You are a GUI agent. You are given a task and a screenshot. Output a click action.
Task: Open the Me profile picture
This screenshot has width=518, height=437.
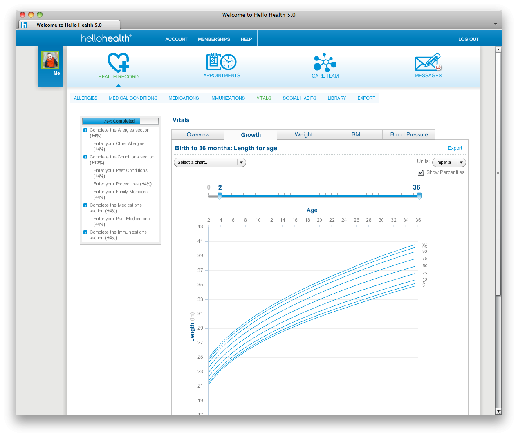click(x=50, y=60)
